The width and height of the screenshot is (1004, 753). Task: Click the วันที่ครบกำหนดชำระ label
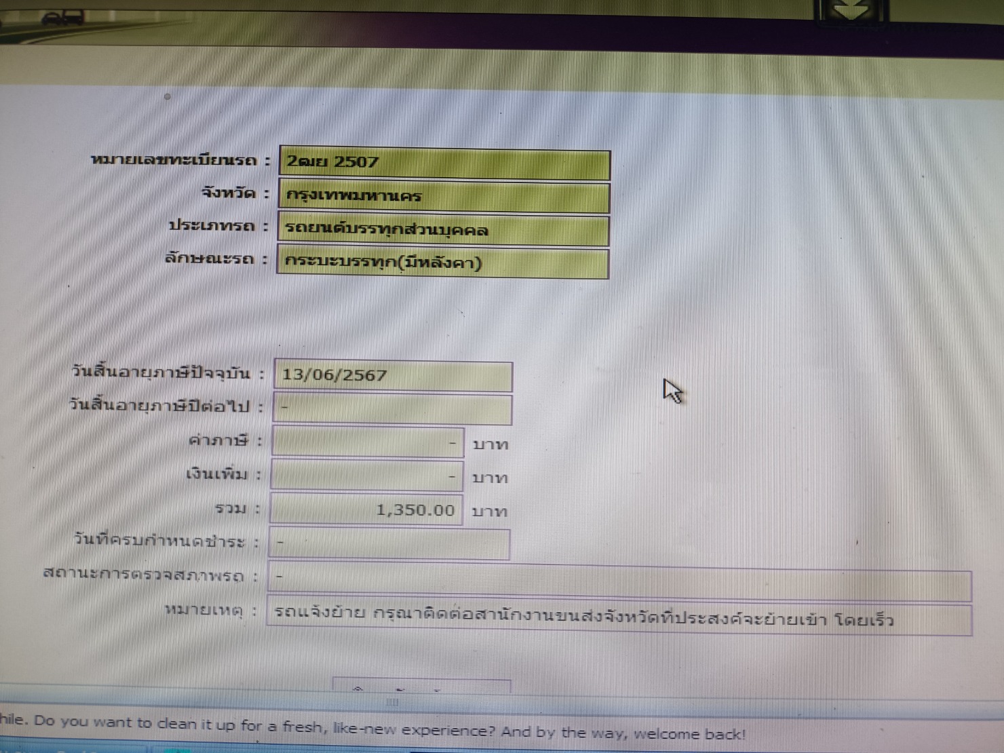click(166, 541)
